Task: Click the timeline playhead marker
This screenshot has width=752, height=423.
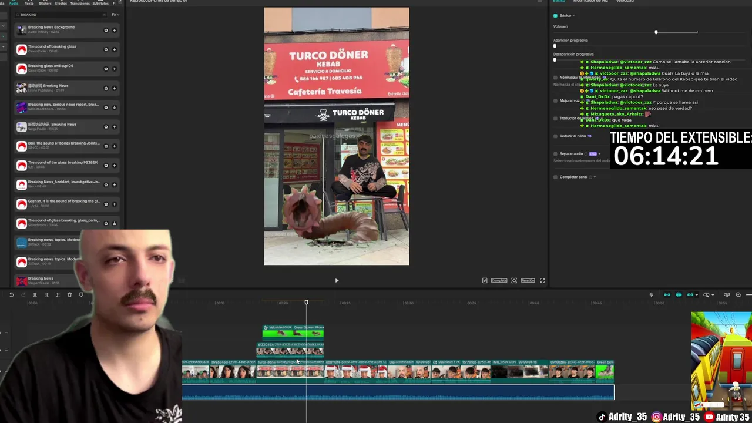Action: pos(306,302)
